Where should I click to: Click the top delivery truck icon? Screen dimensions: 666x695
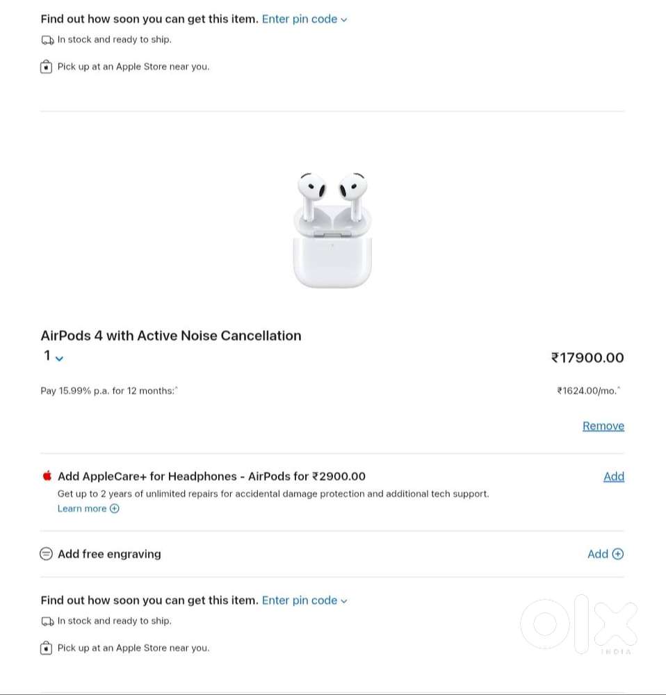[x=47, y=40]
